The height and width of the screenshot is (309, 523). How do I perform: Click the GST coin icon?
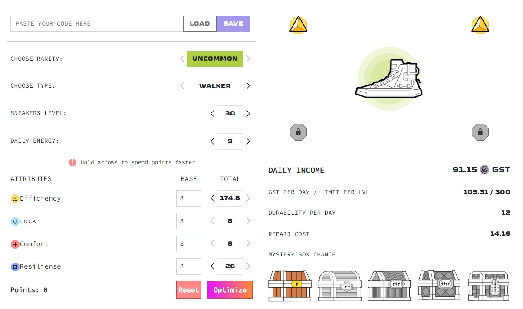[485, 170]
